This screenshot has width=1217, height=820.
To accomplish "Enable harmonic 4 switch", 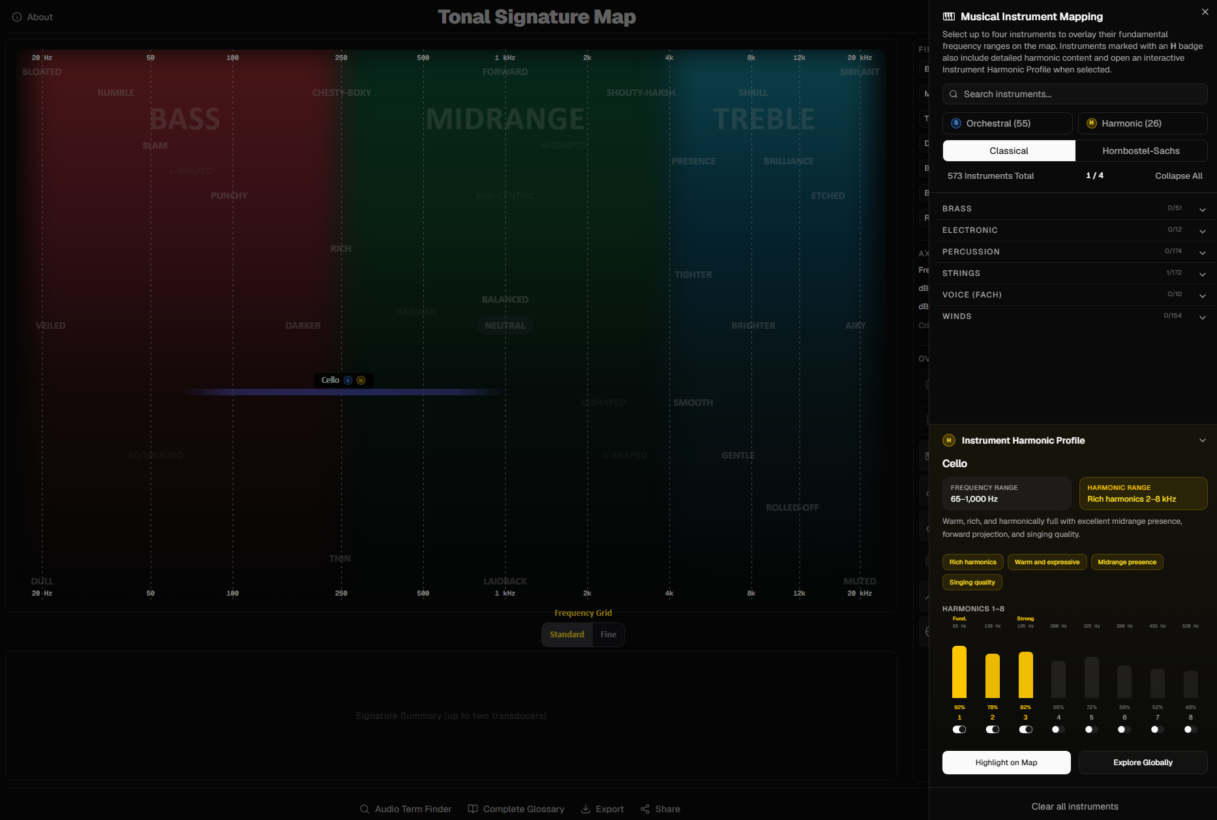I will (1059, 729).
